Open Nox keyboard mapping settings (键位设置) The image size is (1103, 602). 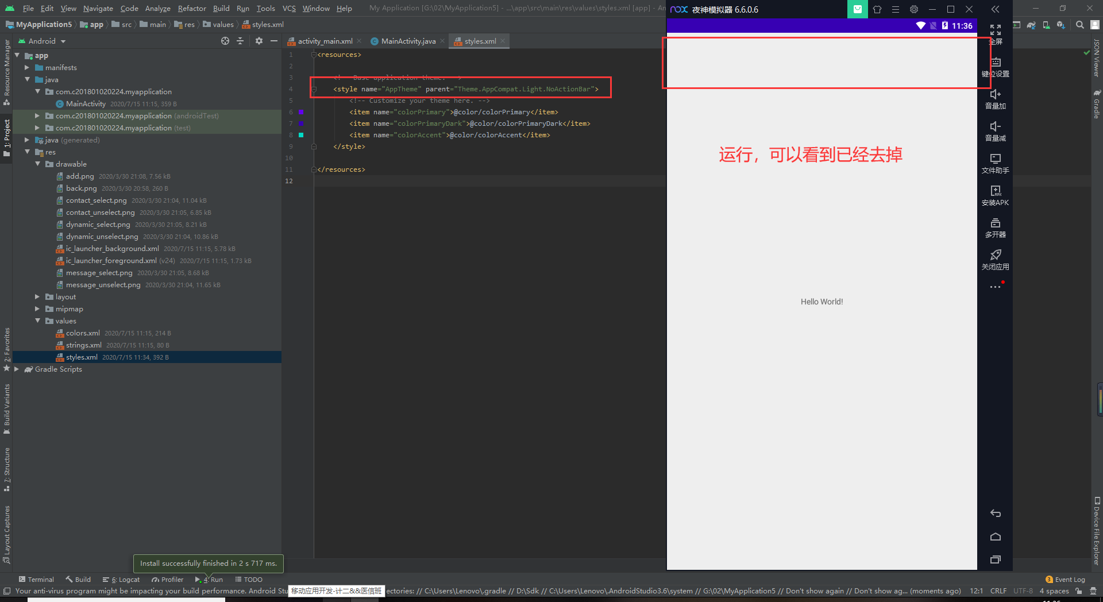pyautogui.click(x=996, y=67)
